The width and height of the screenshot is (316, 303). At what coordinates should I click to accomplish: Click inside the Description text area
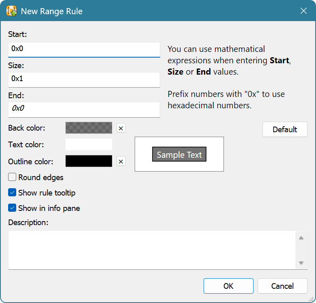click(150, 249)
